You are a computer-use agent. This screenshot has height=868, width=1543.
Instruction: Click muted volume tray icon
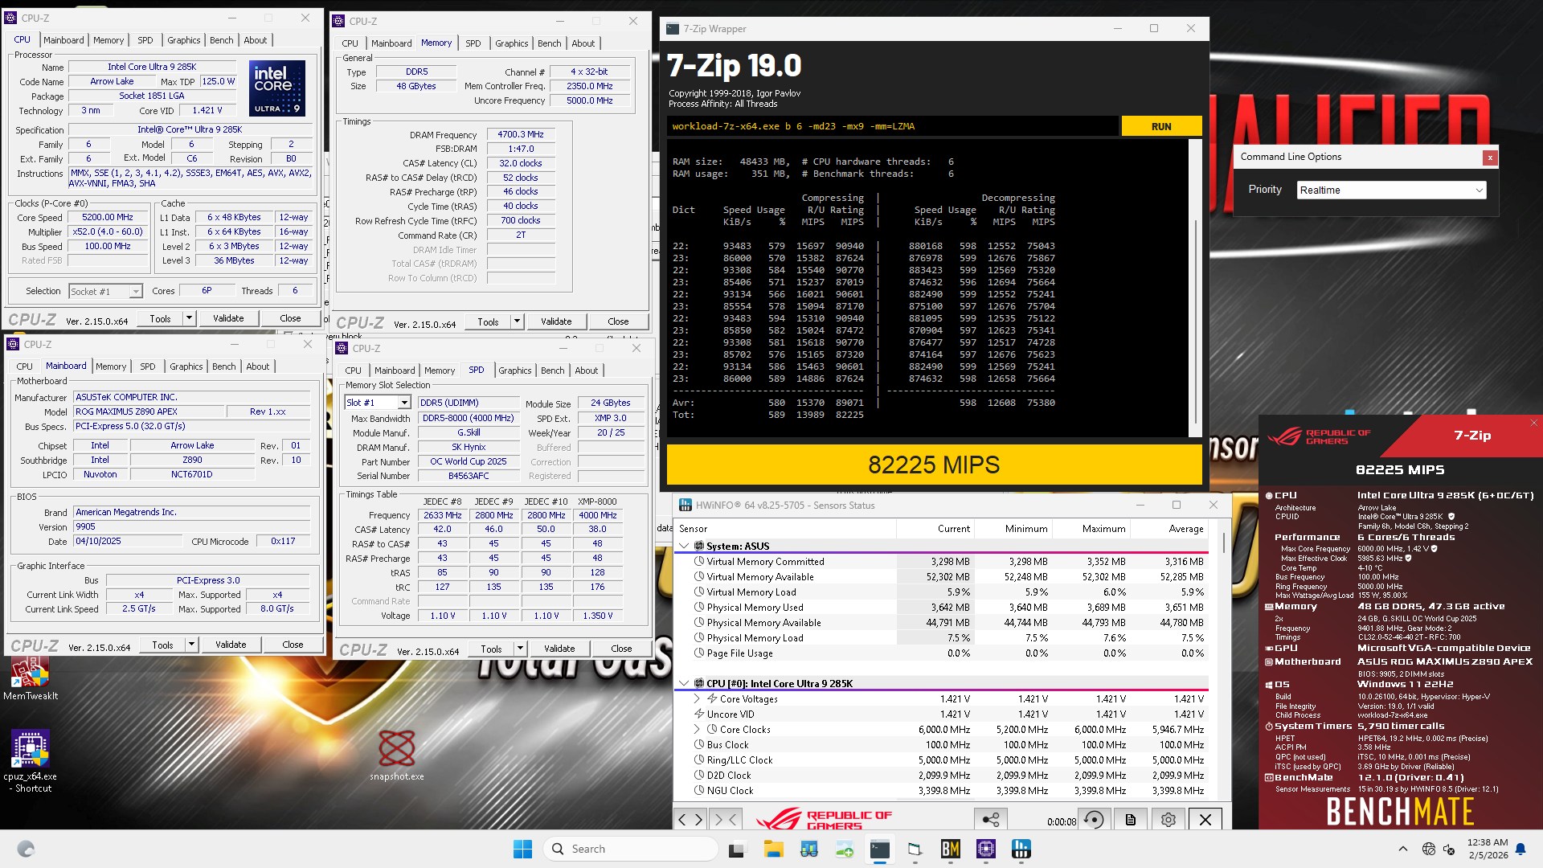click(x=1449, y=849)
